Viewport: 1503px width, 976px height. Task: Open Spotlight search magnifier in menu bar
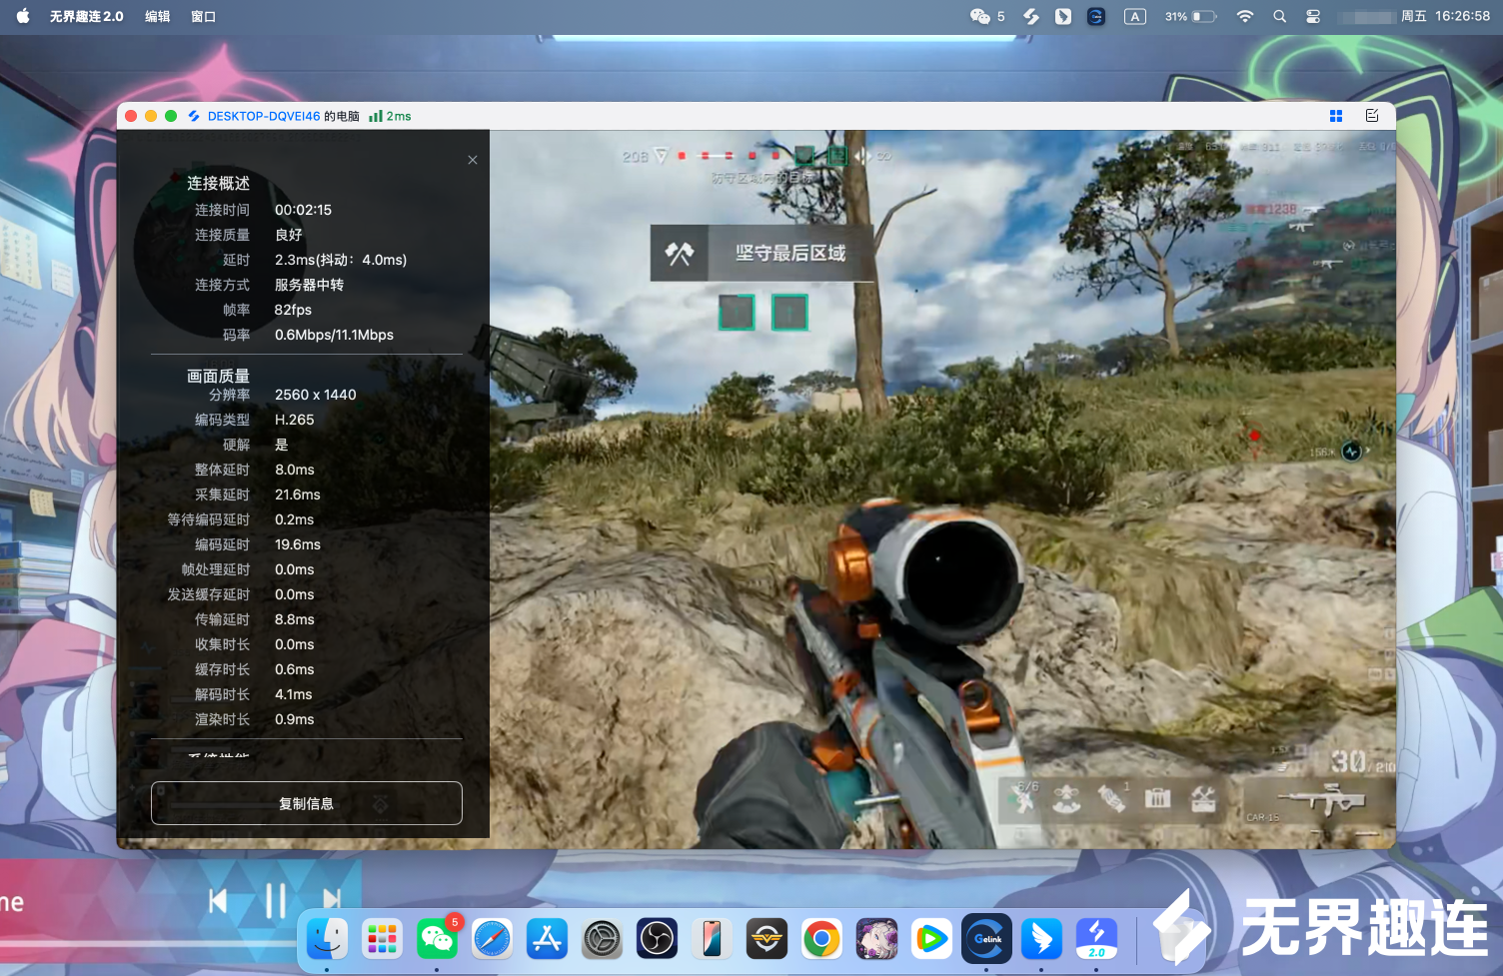tap(1279, 16)
